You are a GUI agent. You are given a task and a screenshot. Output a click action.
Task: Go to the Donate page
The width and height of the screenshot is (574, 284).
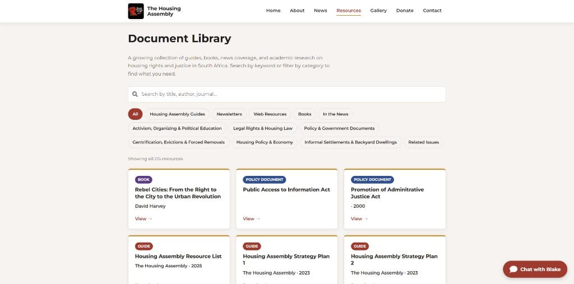[405, 11]
